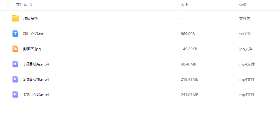Click the orange image icon for 封面图.jpg
280x120 pixels.
point(15,49)
